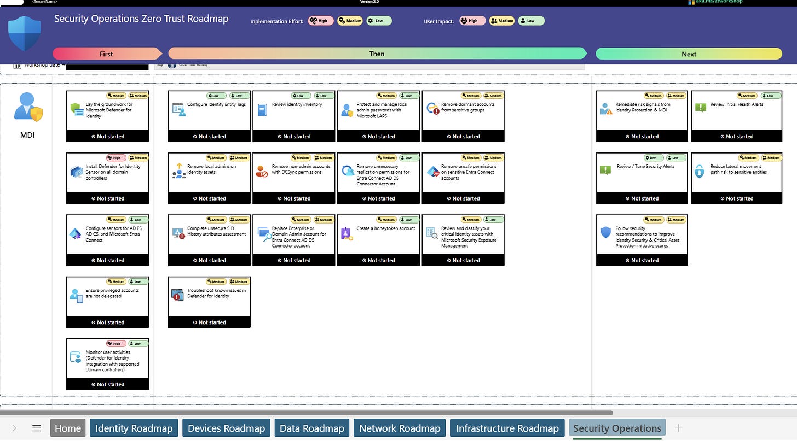Add a new sheet with plus button
Screen dimensions: 797x441
tap(679, 428)
